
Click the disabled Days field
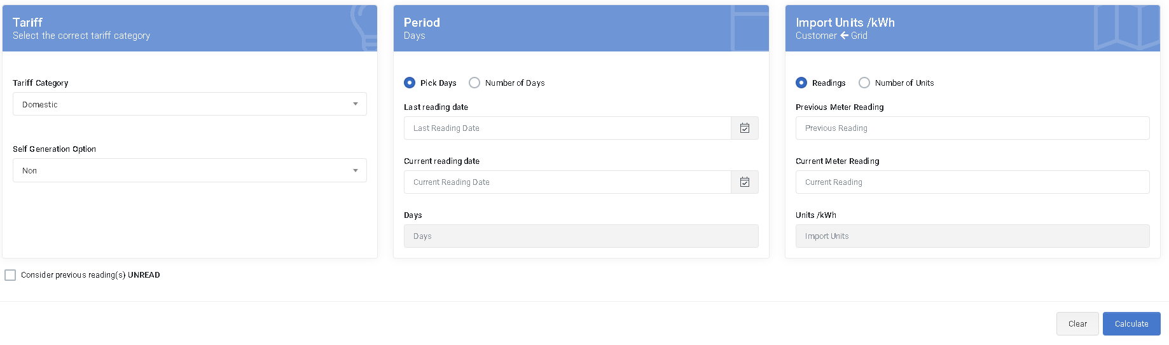pyautogui.click(x=581, y=236)
